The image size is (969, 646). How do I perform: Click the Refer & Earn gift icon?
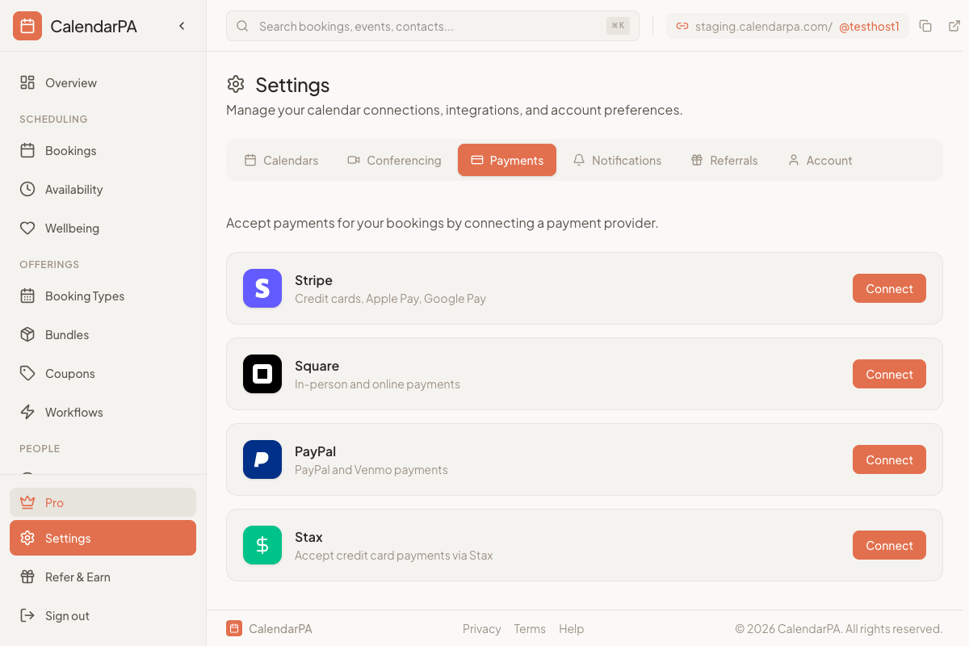27,577
